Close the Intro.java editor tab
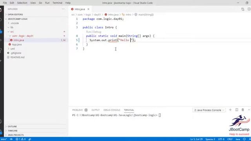 pyautogui.click(x=88, y=9)
